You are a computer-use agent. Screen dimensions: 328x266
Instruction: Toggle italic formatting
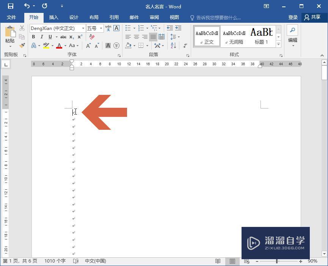pos(42,37)
